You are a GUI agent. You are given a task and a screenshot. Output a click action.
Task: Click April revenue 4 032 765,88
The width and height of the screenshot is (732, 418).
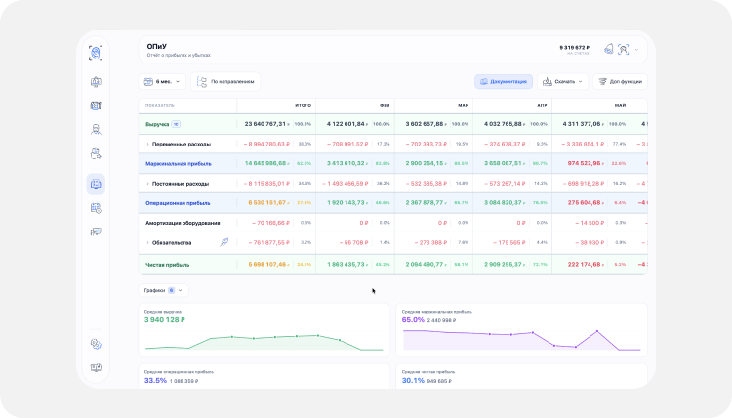pyautogui.click(x=504, y=124)
